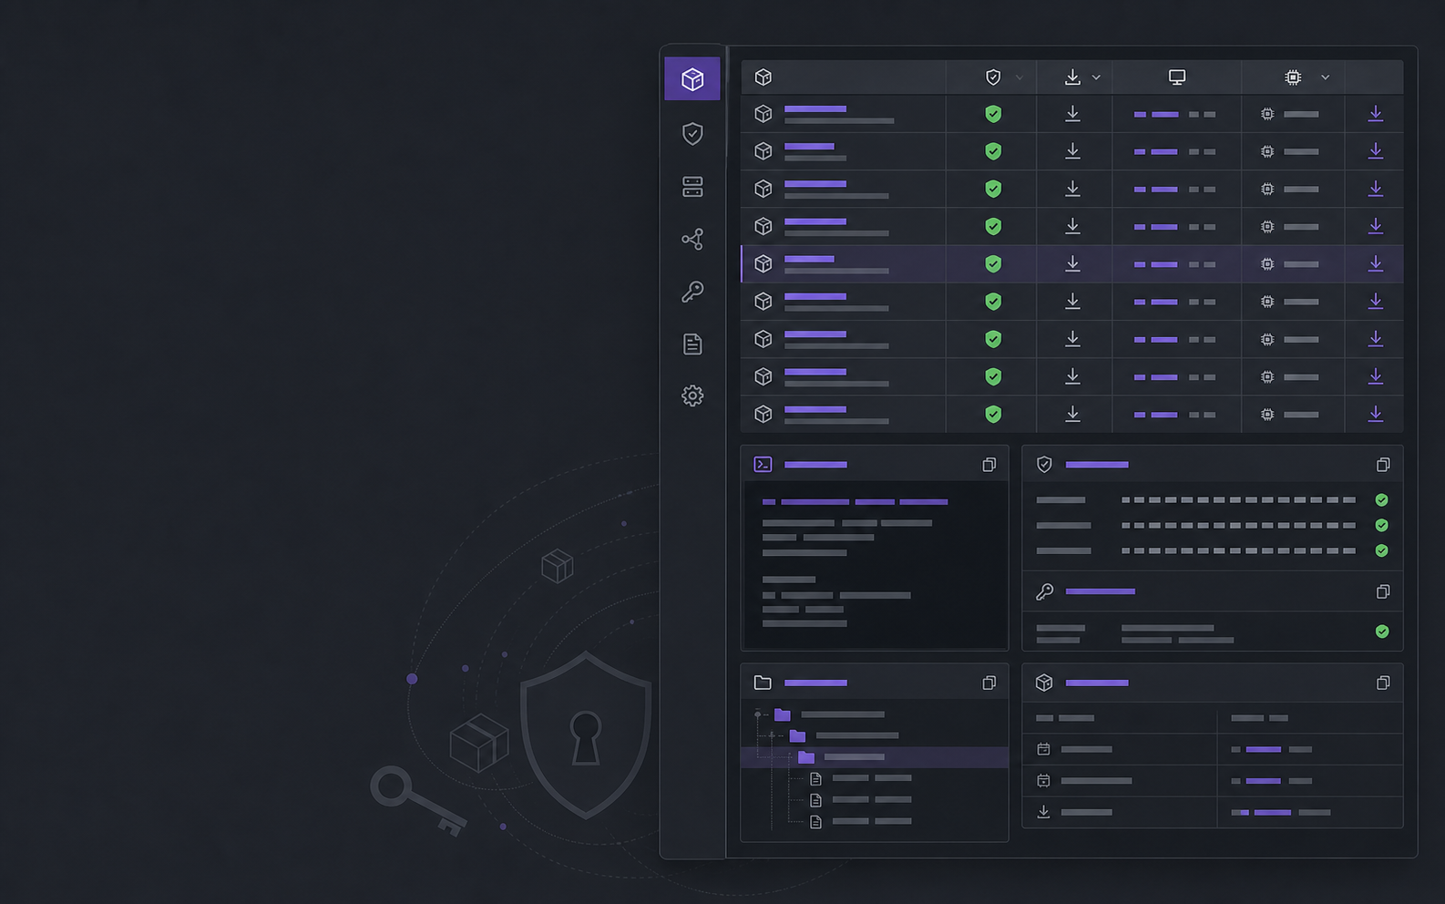Click the shield icon in the verification panel header

click(1044, 465)
